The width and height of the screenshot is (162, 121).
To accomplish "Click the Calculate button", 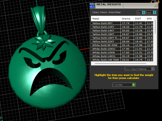I will [x=124, y=85].
